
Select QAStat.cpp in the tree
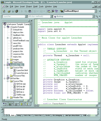click(x=21, y=84)
